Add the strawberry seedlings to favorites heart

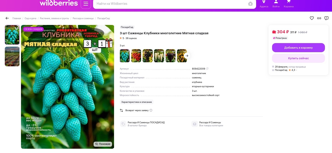(x=312, y=18)
